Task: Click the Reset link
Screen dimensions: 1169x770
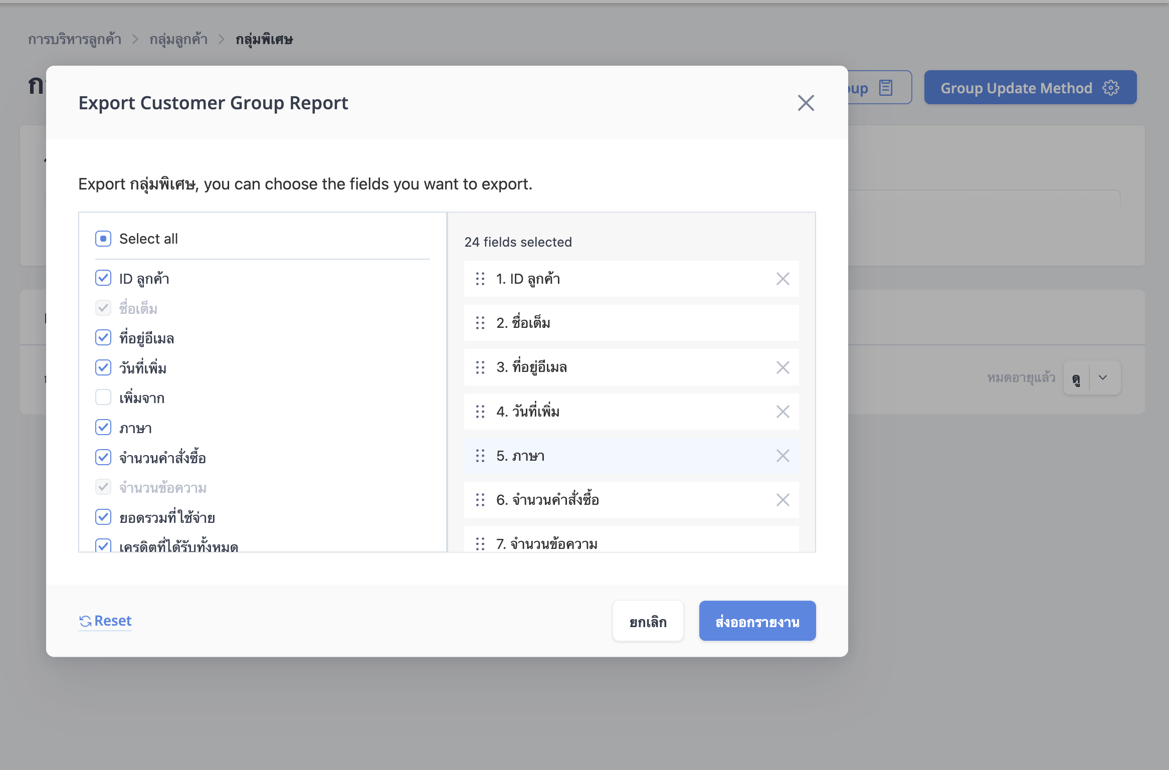Action: (x=105, y=621)
